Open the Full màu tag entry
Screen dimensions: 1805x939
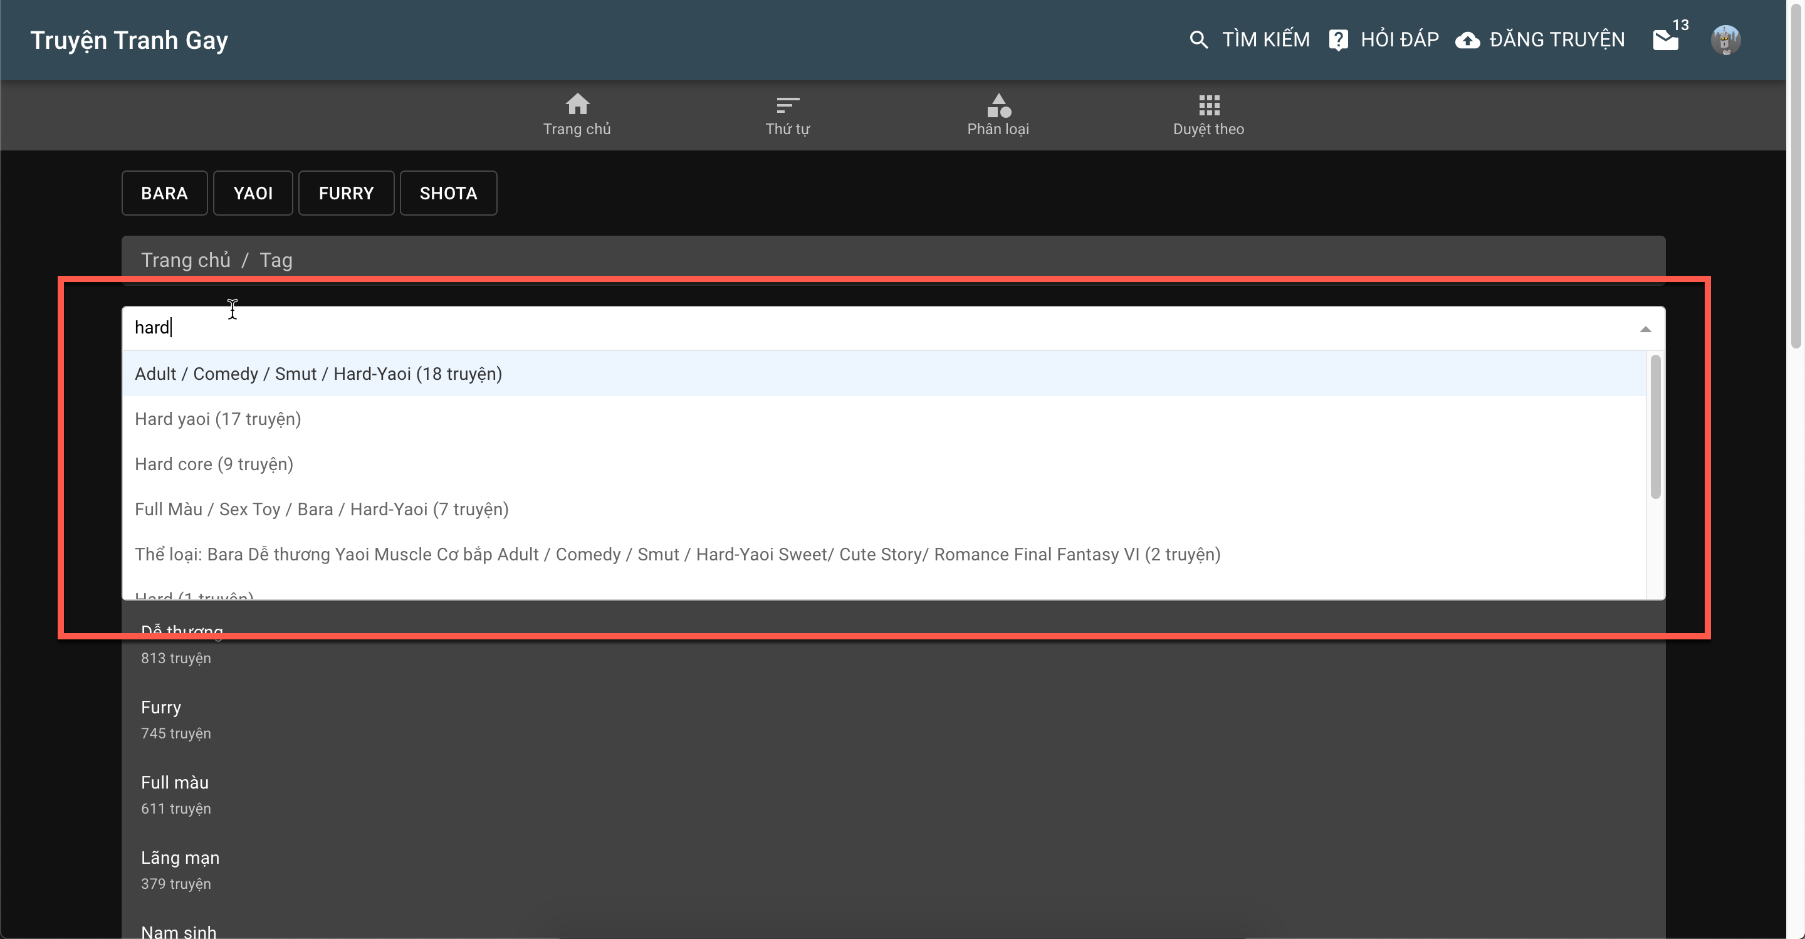(x=175, y=783)
